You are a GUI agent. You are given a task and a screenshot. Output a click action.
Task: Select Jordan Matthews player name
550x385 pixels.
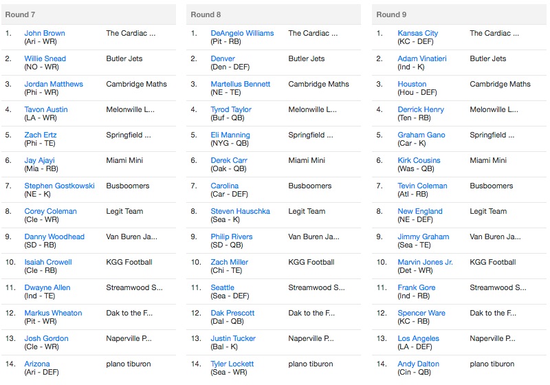(x=54, y=84)
